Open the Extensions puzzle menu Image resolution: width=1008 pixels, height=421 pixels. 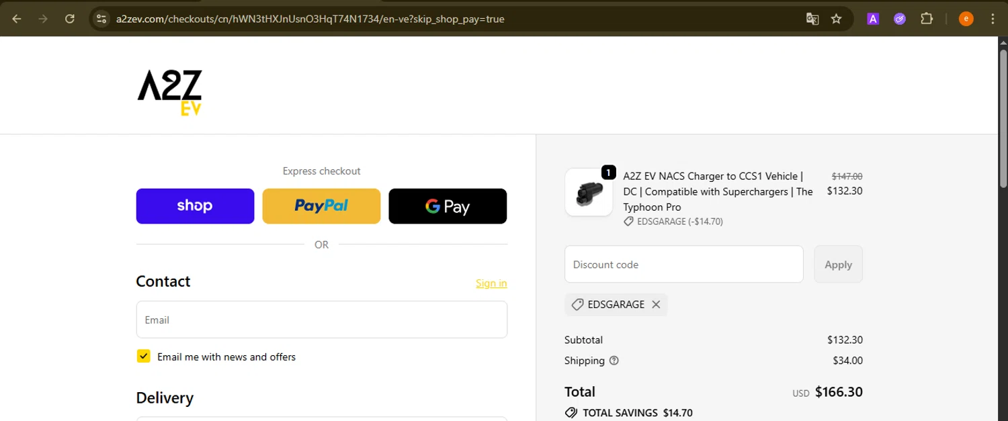[x=927, y=19]
